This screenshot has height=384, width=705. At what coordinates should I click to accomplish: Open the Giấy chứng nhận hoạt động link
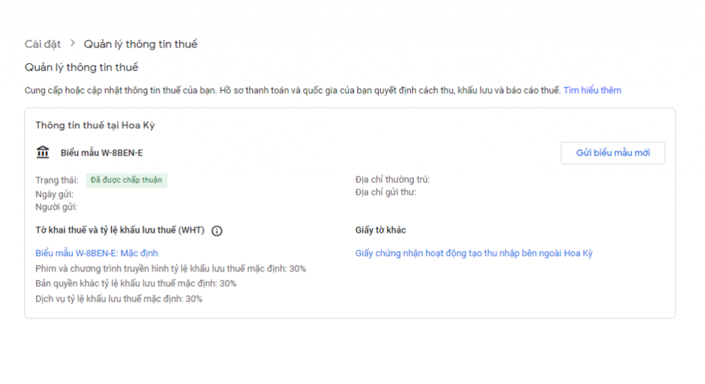coord(474,253)
